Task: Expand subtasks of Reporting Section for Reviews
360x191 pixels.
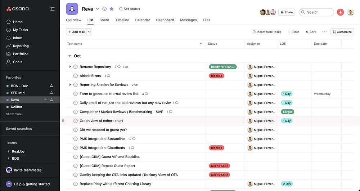Action: 70,85
